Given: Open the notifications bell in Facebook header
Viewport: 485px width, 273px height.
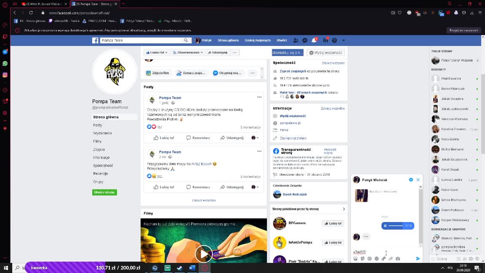Looking at the screenshot, I should 314,40.
